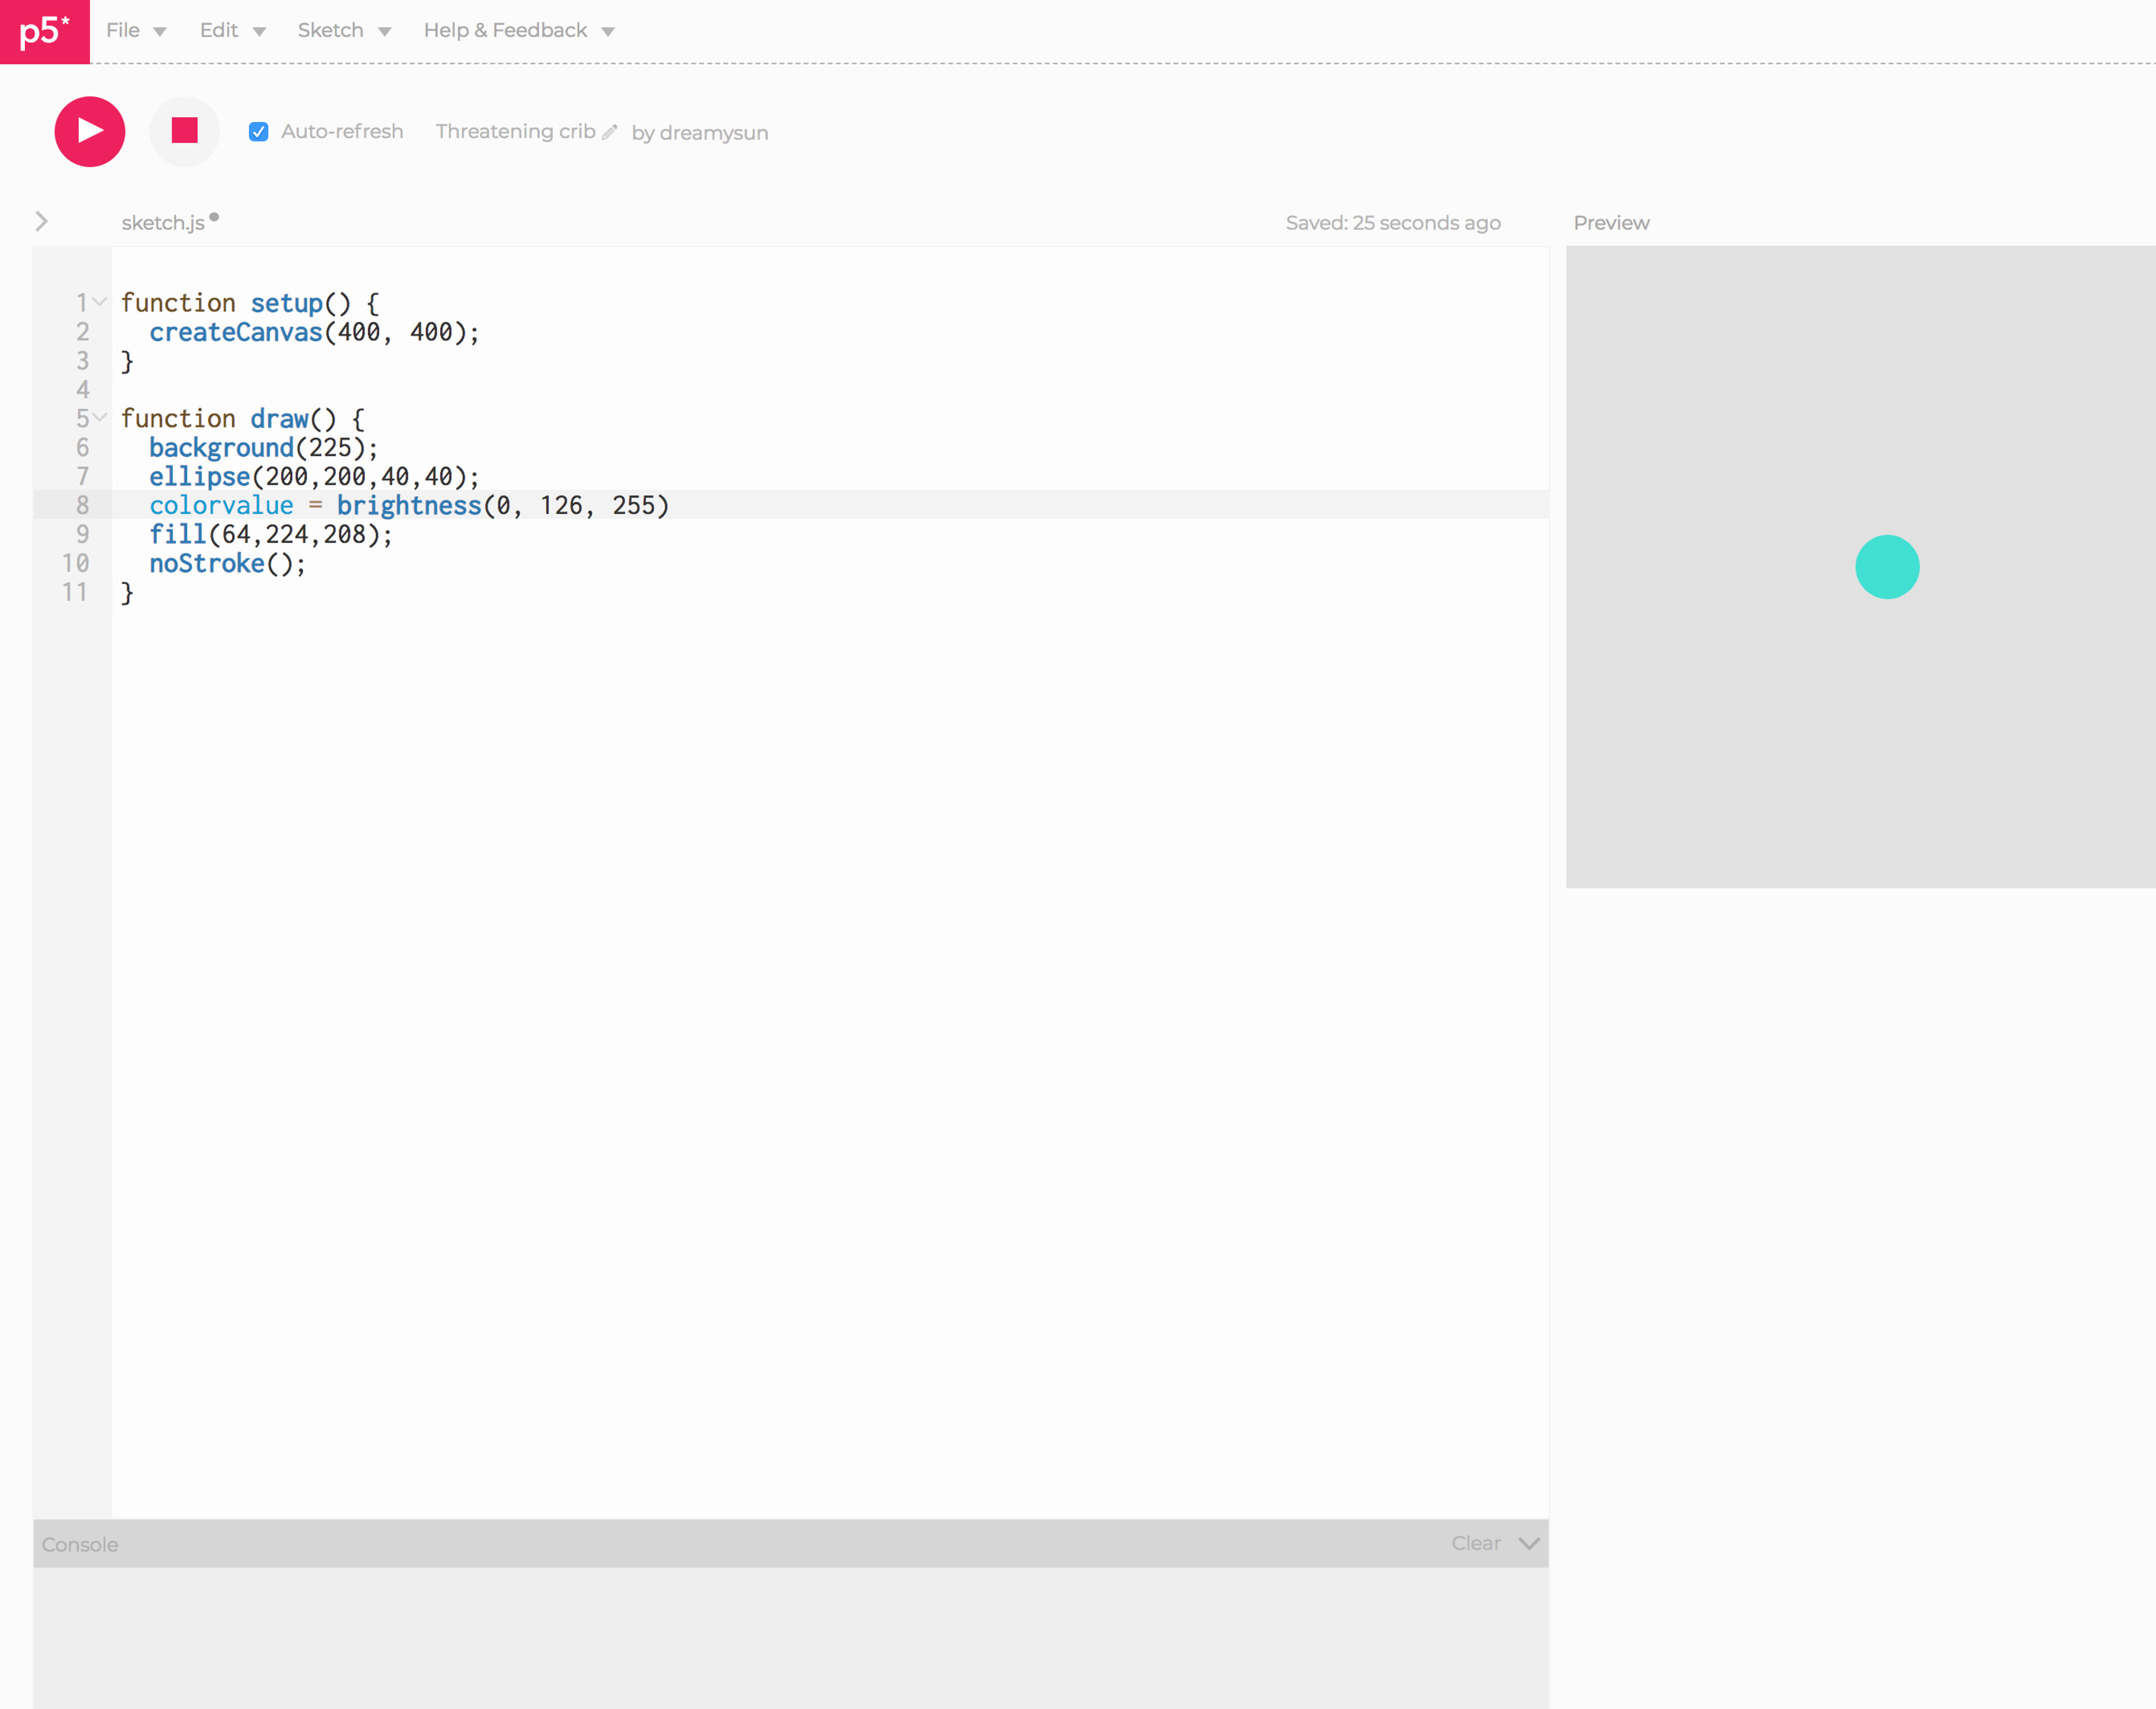This screenshot has height=1709, width=2156.
Task: Edit sketch name via pencil icon
Action: click(x=610, y=132)
